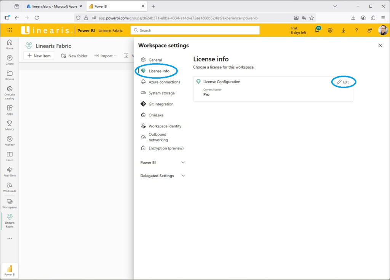This screenshot has height=280, width=390.
Task: Open the Home icon in left sidebar
Action: click(x=10, y=45)
